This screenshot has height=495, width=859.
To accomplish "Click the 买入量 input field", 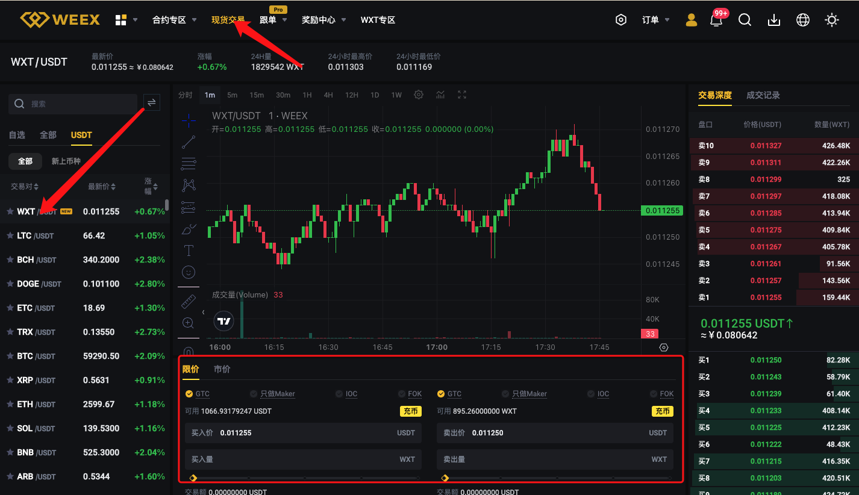I will (x=304, y=459).
